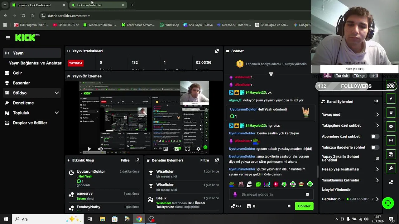Click the Sohbet chat scrollbar
The width and height of the screenshot is (399, 224).
click(318, 172)
